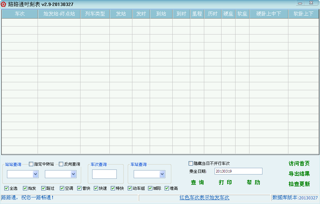Uncheck the 全选 checkbox

coord(7,188)
